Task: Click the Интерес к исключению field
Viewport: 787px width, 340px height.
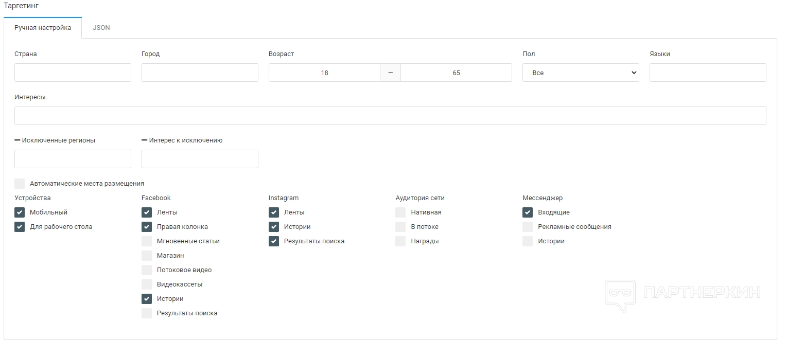Action: click(200, 159)
